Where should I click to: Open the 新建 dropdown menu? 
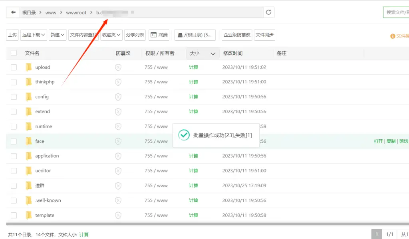(x=58, y=35)
